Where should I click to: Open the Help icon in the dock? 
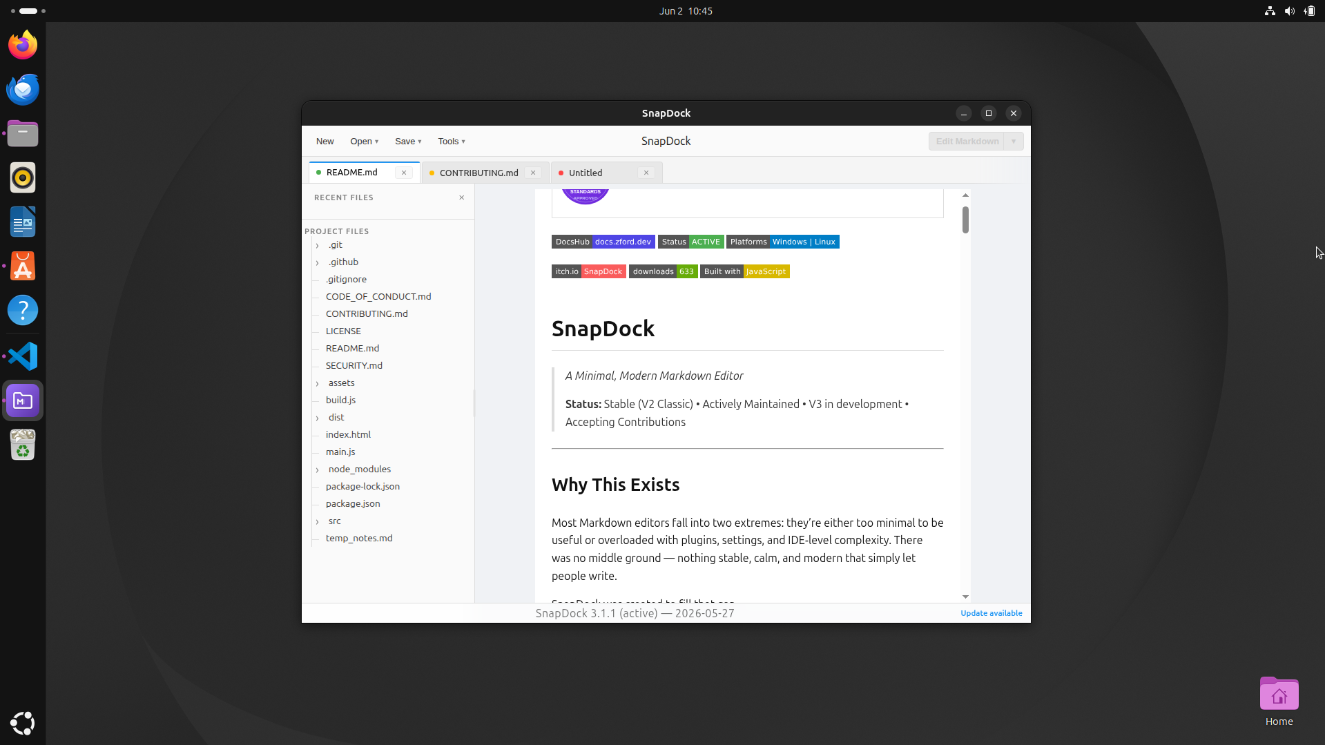[x=23, y=310]
